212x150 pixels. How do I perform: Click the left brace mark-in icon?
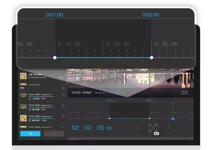click(138, 128)
